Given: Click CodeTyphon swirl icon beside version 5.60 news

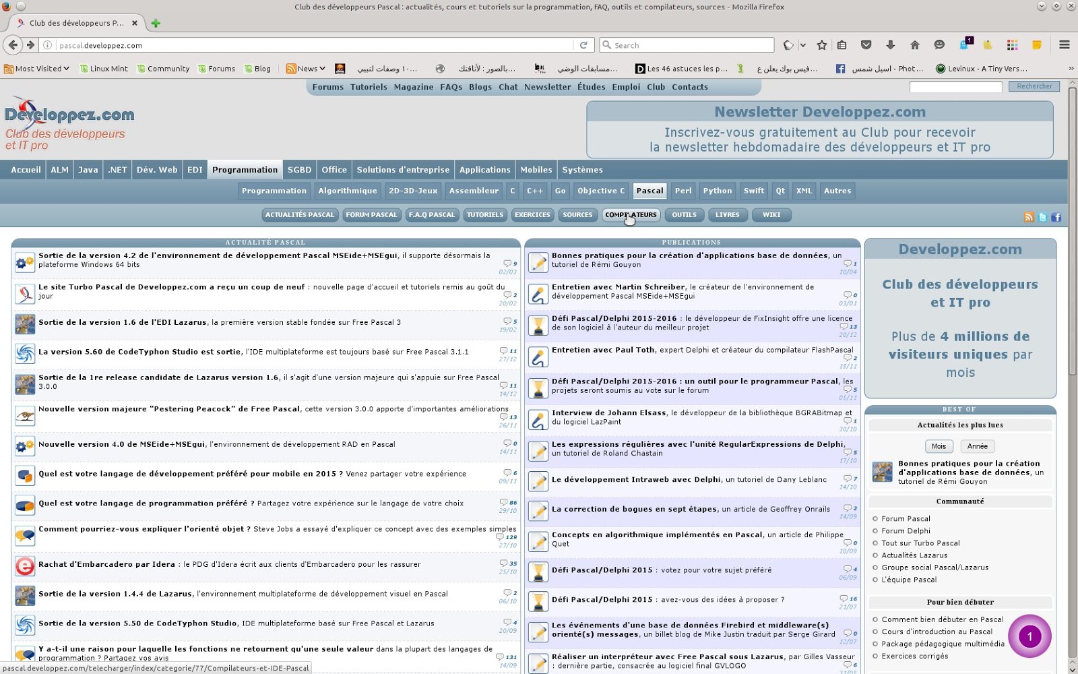Looking at the screenshot, I should coord(25,353).
